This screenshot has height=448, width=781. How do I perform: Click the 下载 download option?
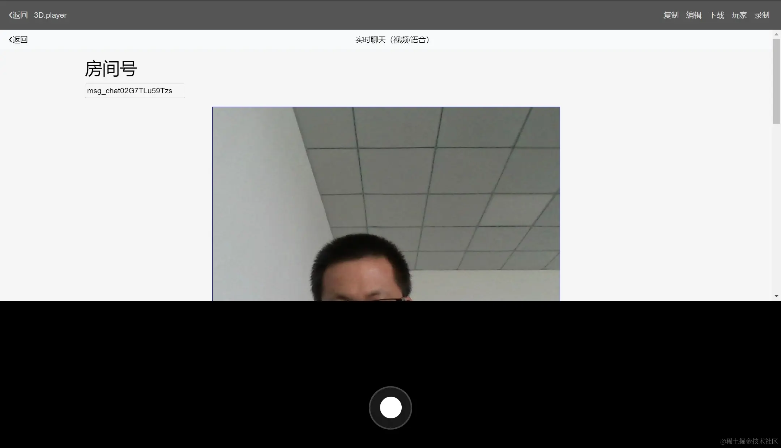tap(716, 15)
